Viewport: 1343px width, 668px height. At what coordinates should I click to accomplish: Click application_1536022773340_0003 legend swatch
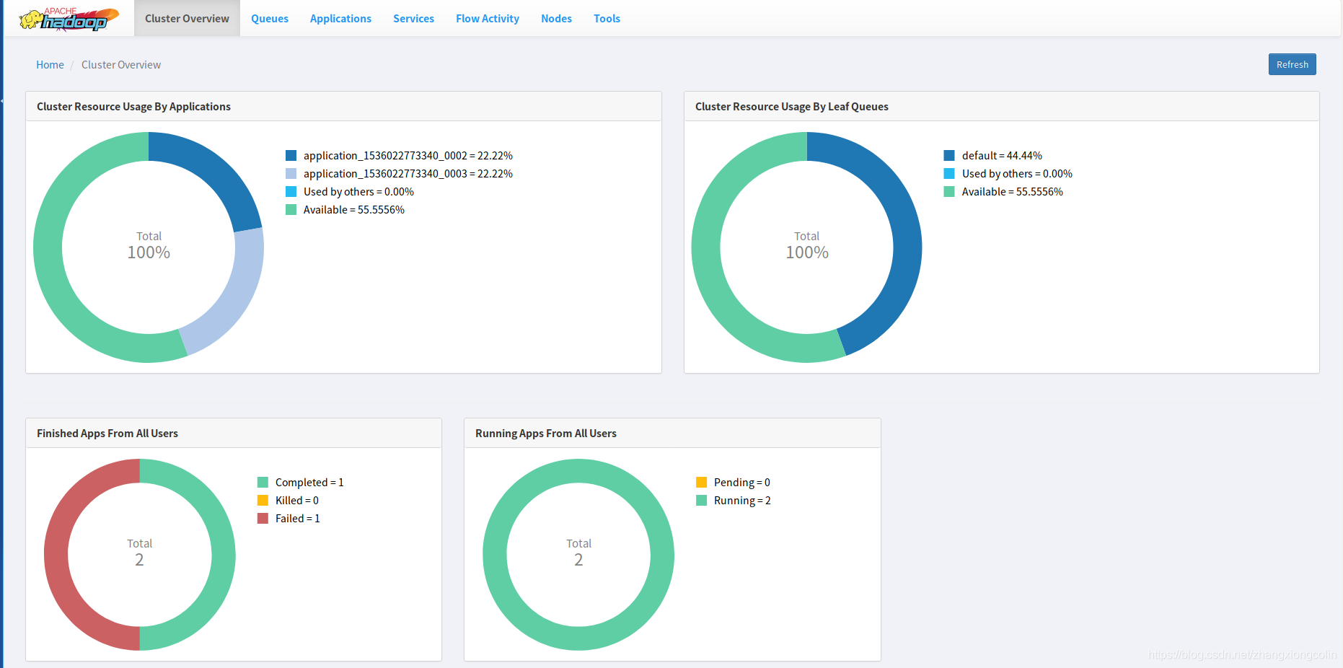(x=291, y=174)
